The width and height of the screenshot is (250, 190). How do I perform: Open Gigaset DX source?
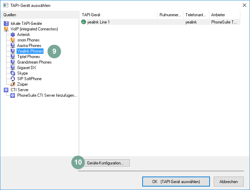[x=27, y=68]
